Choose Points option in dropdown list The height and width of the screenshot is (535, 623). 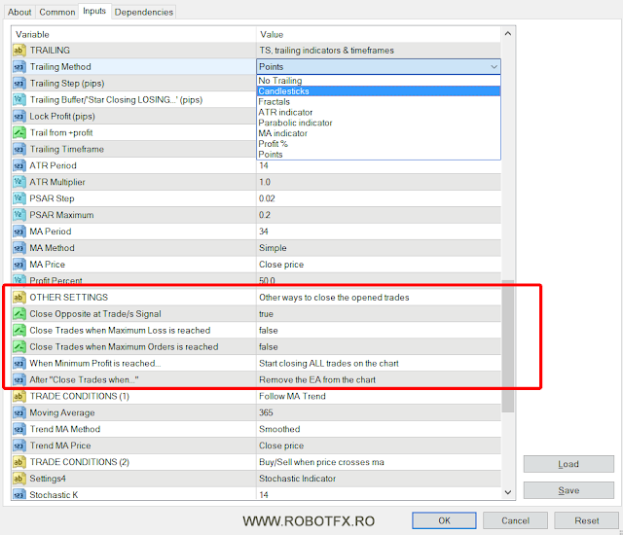click(x=379, y=155)
